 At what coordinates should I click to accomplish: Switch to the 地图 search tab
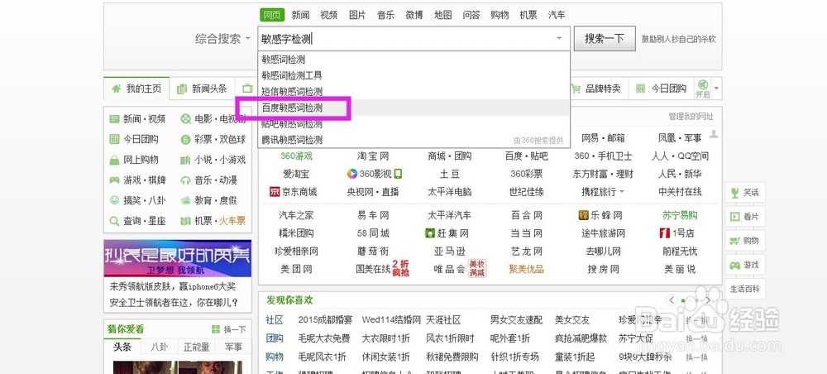(x=443, y=15)
